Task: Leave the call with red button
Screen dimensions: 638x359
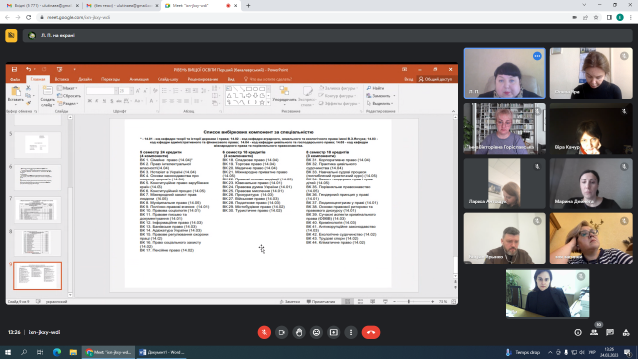Action: tap(371, 332)
